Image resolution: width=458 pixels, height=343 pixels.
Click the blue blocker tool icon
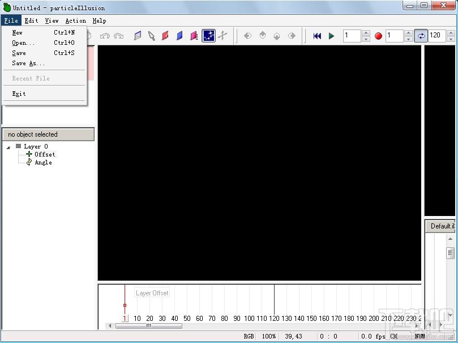179,36
